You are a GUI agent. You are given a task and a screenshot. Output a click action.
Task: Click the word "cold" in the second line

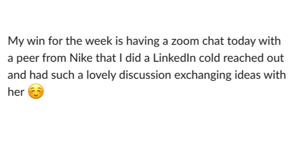[209, 58]
